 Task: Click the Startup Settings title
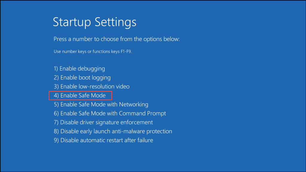click(x=94, y=22)
